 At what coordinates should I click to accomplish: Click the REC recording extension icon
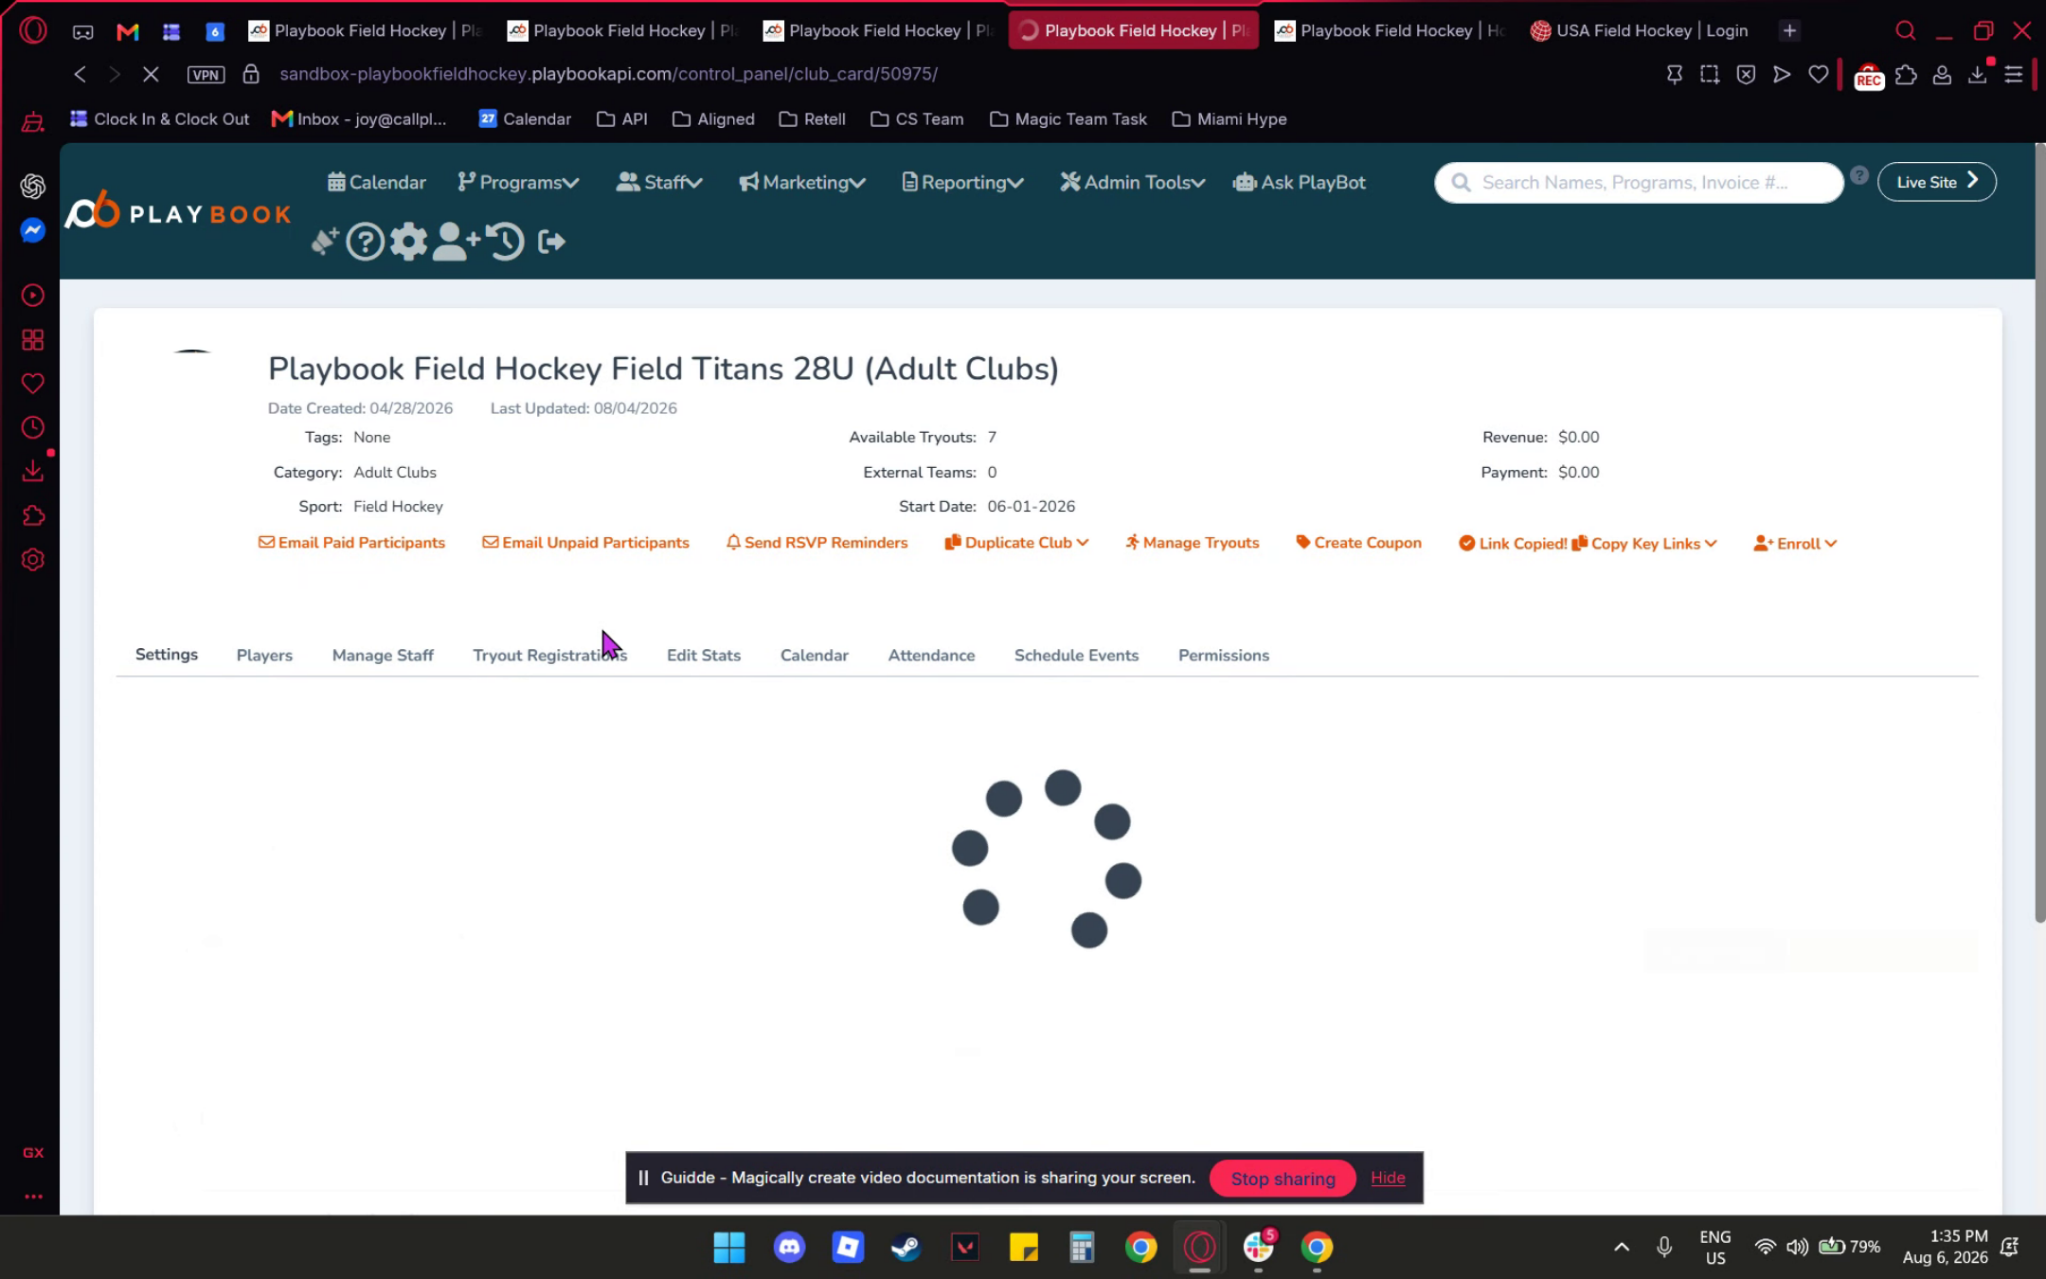1868,76
